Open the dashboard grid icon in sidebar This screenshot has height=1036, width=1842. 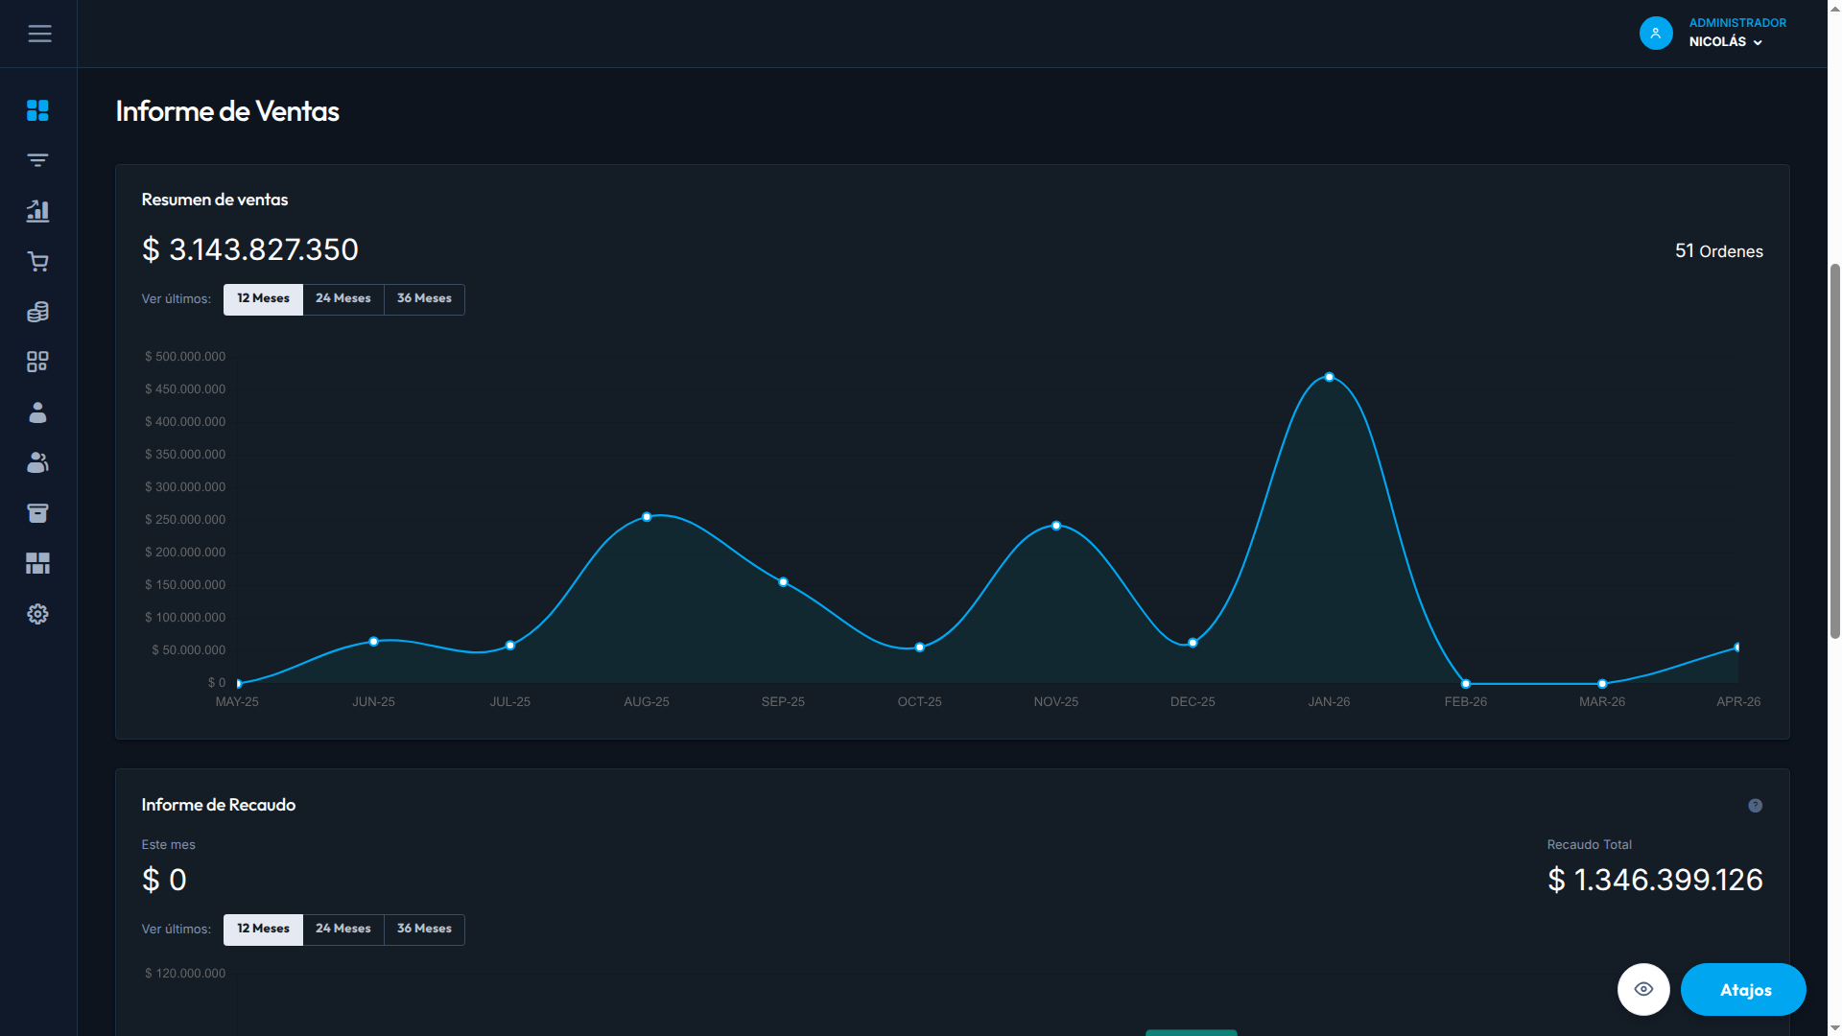pyautogui.click(x=37, y=110)
